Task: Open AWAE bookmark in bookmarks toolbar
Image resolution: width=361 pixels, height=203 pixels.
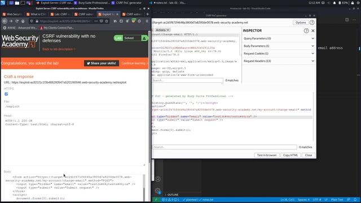Action: tap(20, 28)
